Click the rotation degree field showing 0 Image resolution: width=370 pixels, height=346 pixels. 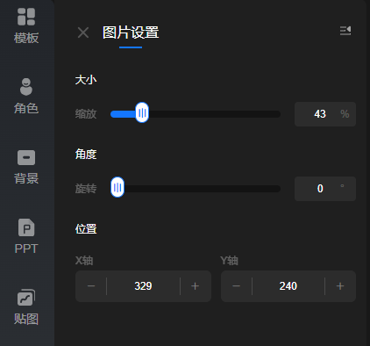[325, 189]
